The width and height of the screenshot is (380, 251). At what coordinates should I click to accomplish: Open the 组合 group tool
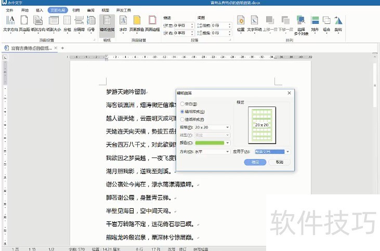[x=326, y=24]
